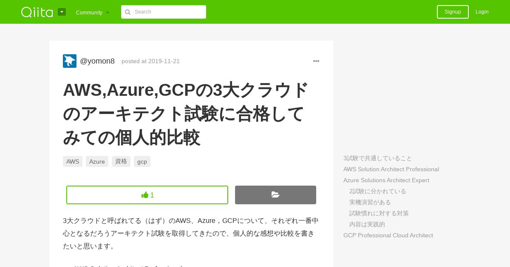Expand the Community menu
The width and height of the screenshot is (510, 267).
[93, 12]
